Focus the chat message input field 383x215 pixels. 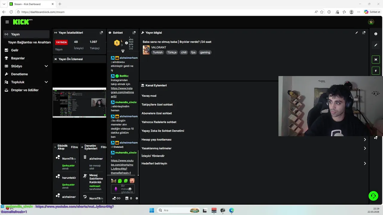coord(123,189)
